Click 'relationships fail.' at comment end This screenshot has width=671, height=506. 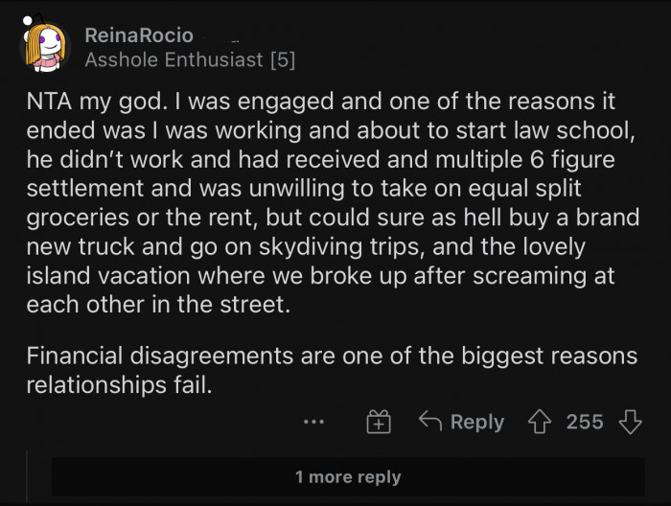coord(118,385)
